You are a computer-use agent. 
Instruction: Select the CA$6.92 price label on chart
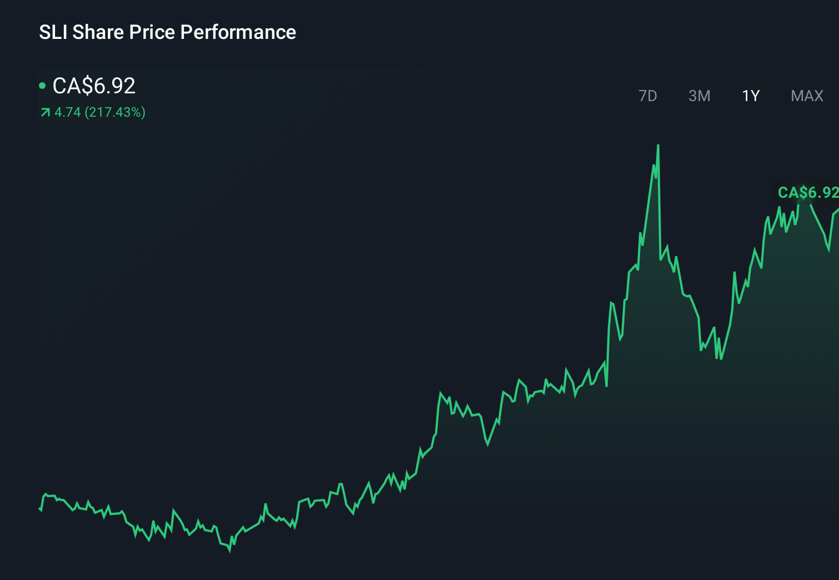pos(807,193)
